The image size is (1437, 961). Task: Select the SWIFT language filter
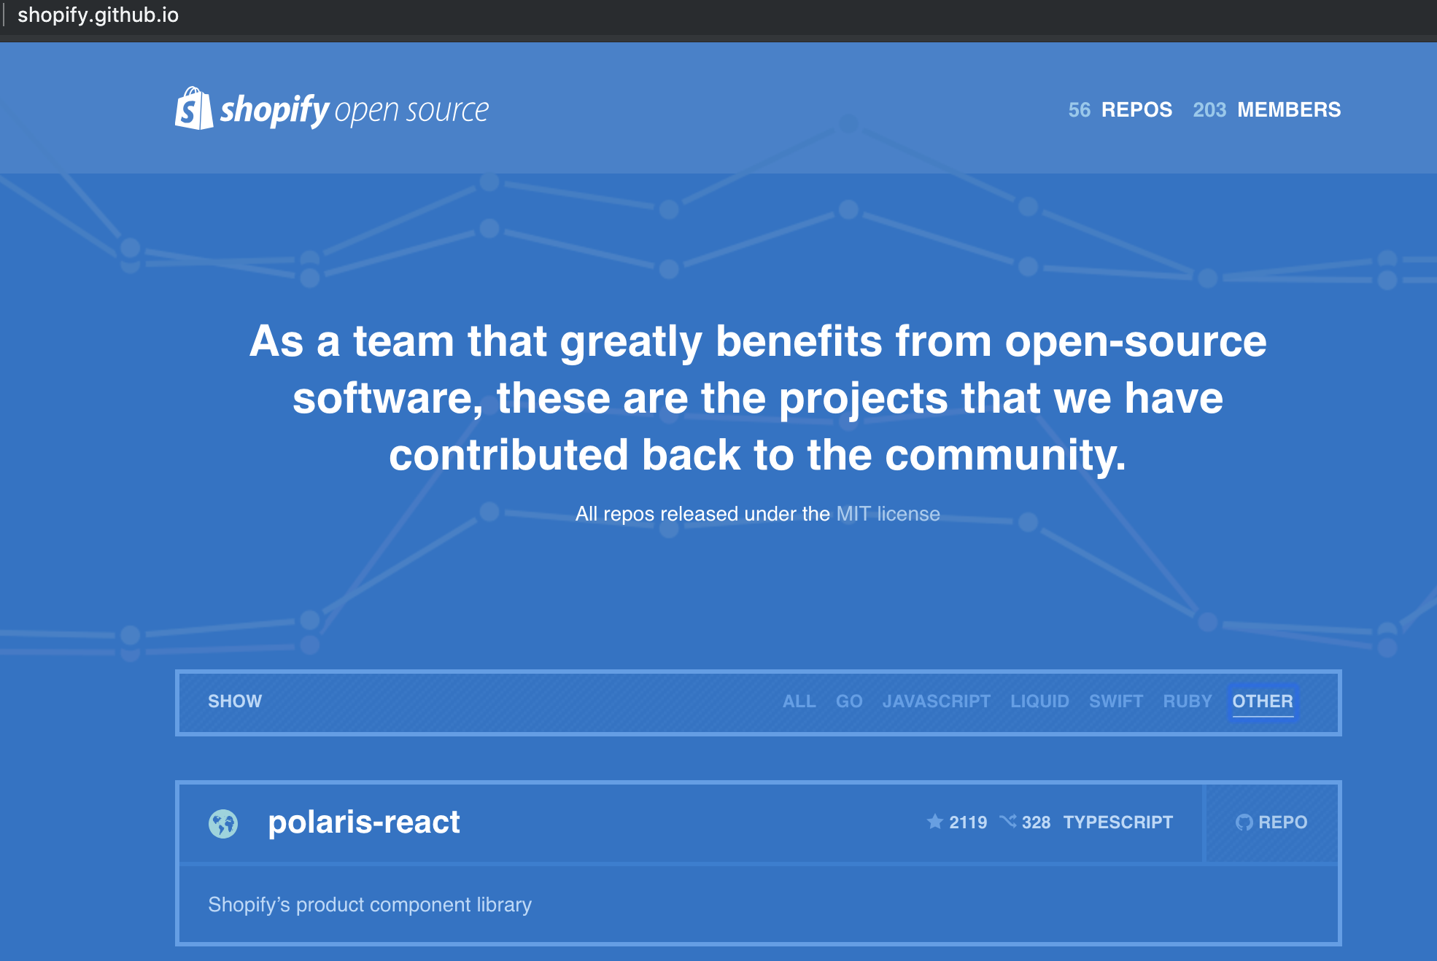[1115, 701]
